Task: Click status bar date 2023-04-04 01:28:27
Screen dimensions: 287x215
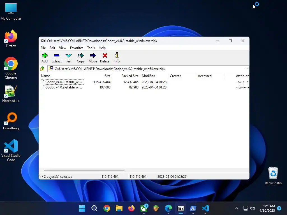Action: click(172, 177)
